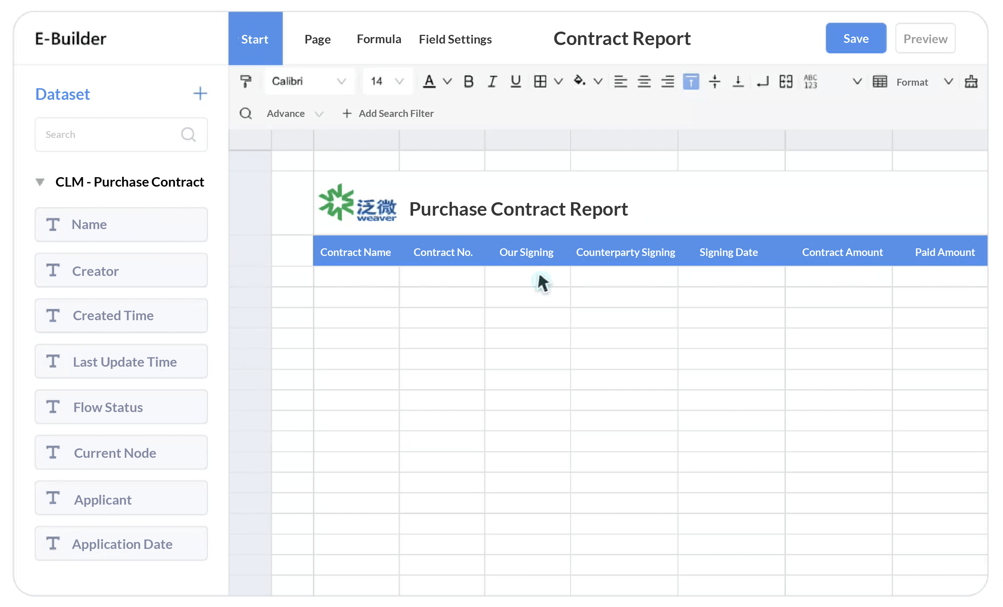1003x607 pixels.
Task: Merge the selected cells
Action: pyautogui.click(x=786, y=81)
